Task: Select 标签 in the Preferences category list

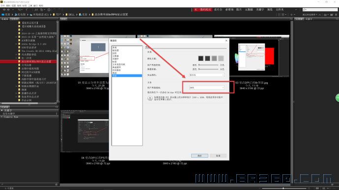Action: point(114,62)
